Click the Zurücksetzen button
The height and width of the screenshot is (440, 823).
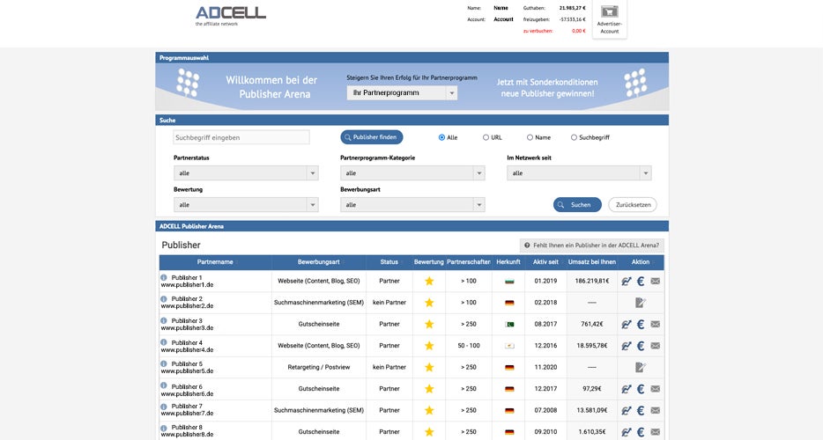[633, 205]
